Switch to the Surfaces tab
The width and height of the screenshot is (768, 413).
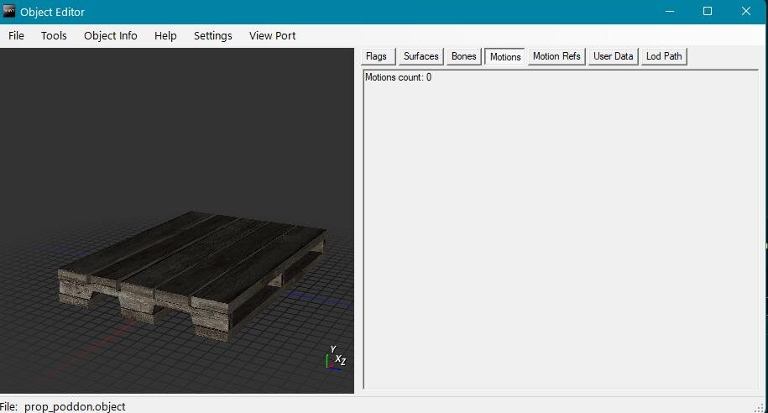tap(421, 56)
